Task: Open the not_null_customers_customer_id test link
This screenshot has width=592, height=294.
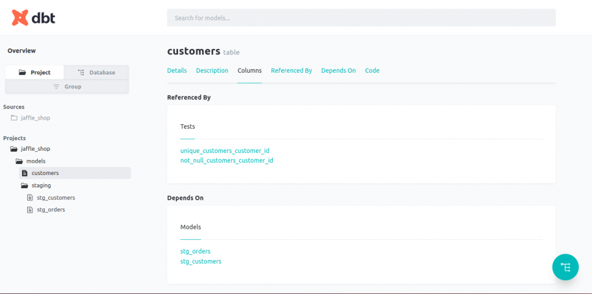Action: pyautogui.click(x=227, y=161)
